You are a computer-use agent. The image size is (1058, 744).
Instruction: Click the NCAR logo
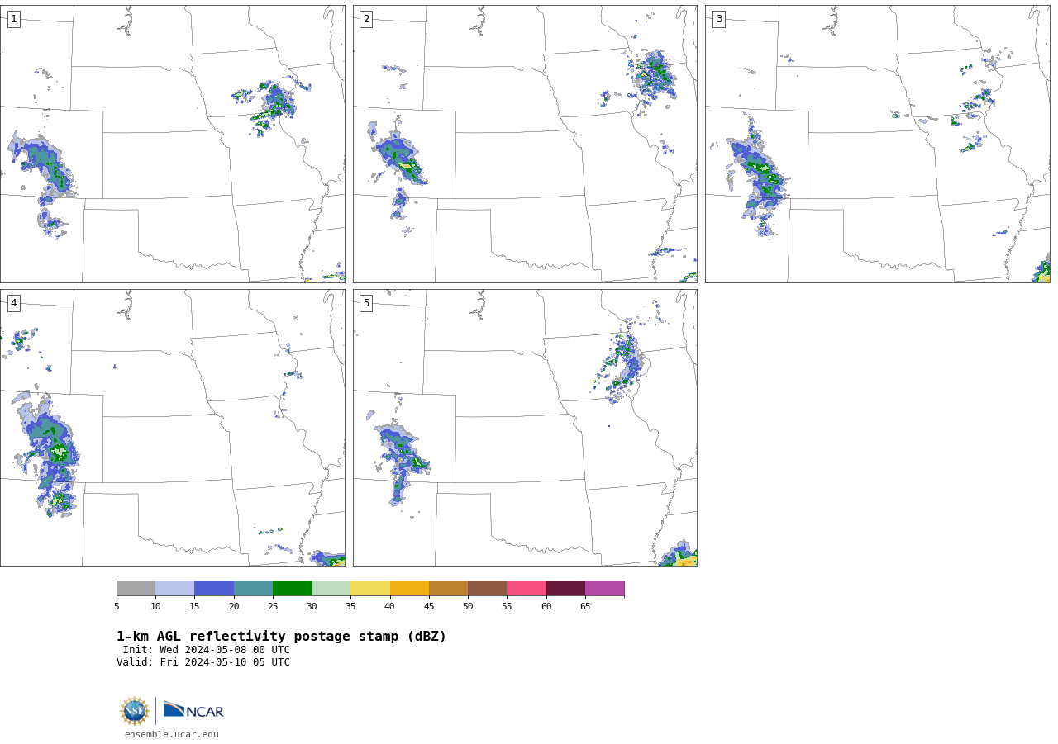(193, 710)
